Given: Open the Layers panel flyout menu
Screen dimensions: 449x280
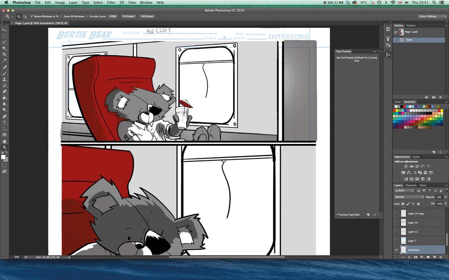Looking at the screenshot, I should [446, 185].
